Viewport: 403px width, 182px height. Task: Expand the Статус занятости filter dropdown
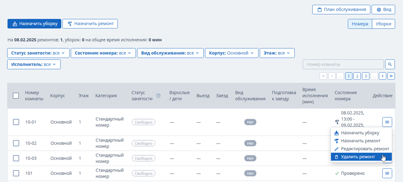tap(38, 53)
